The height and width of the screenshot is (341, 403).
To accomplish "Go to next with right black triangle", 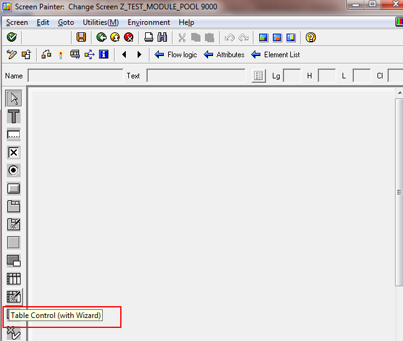I will (x=140, y=54).
